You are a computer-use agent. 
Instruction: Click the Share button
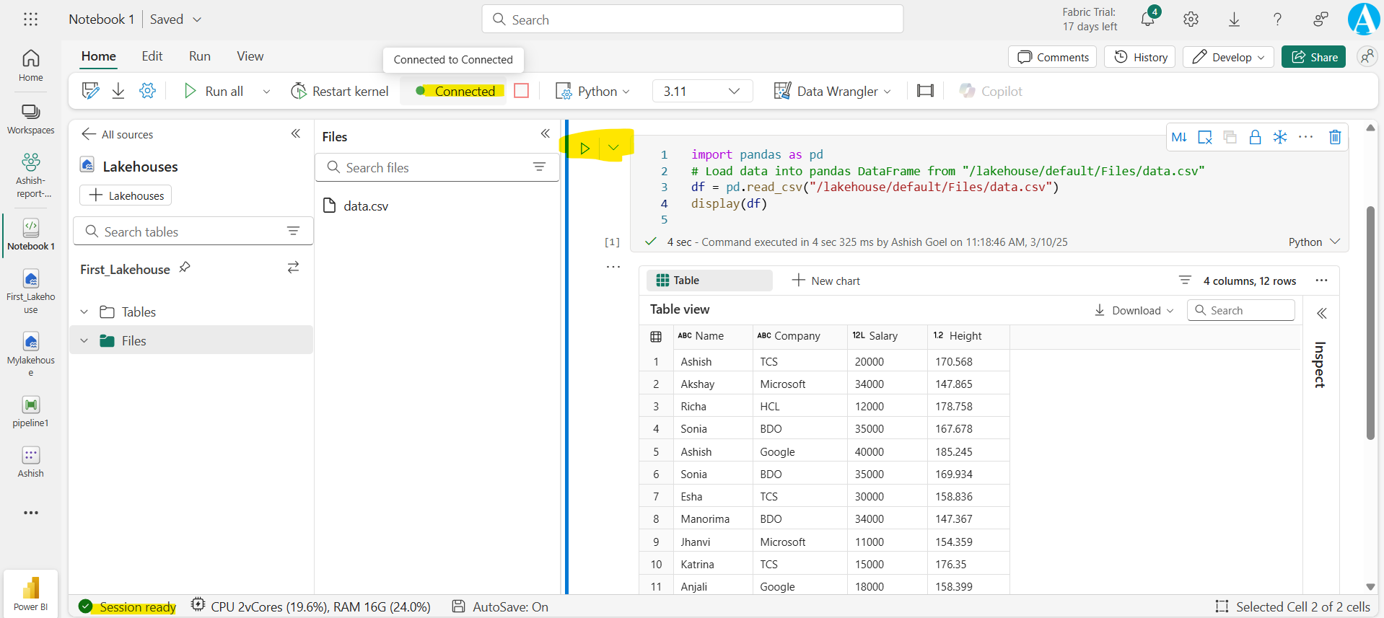click(x=1313, y=57)
